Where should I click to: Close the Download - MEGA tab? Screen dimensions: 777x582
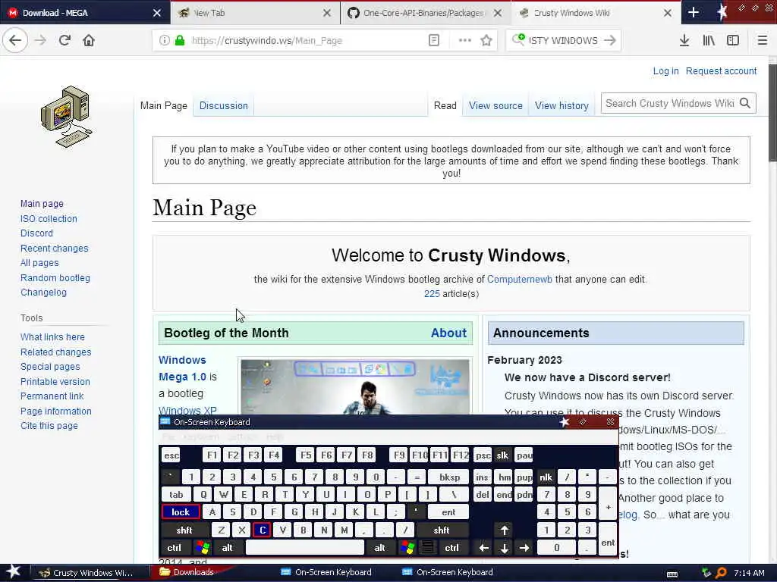[x=157, y=13]
